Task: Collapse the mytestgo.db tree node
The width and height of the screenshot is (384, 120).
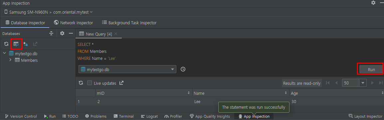Action: coord(5,53)
